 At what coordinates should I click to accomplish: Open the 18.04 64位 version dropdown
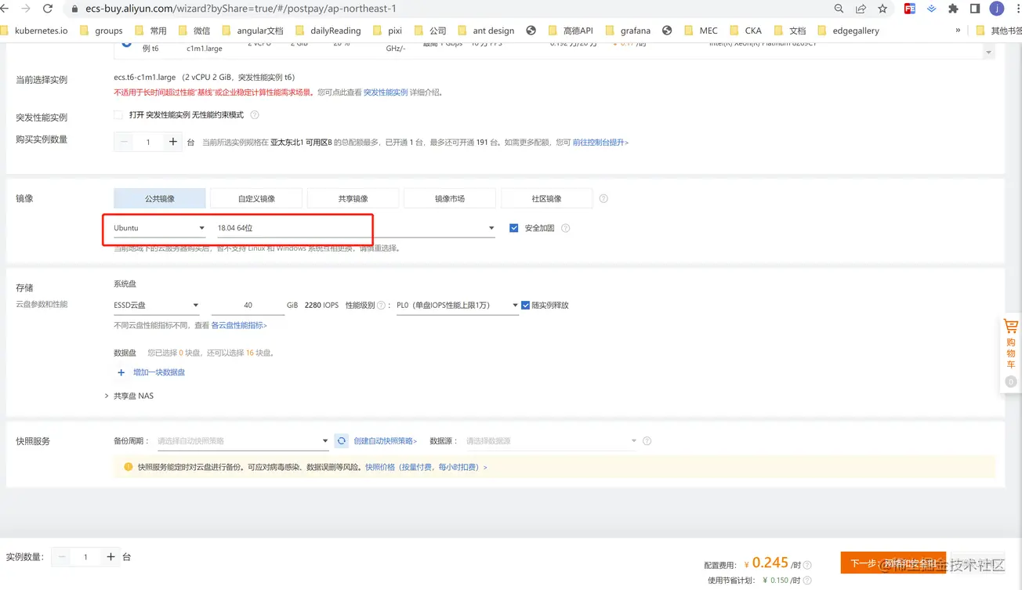356,228
